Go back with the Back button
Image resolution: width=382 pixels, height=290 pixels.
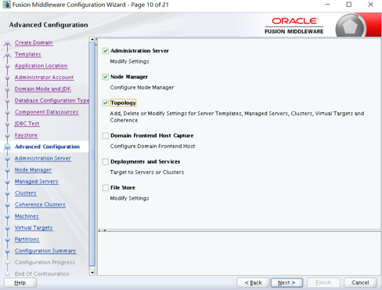coord(253,283)
